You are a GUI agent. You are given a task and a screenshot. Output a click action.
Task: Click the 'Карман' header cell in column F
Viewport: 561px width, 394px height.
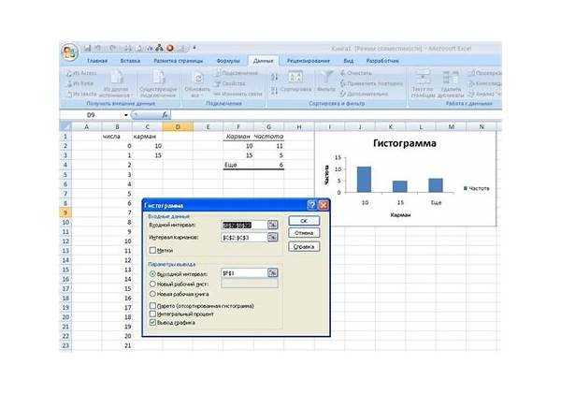click(238, 137)
